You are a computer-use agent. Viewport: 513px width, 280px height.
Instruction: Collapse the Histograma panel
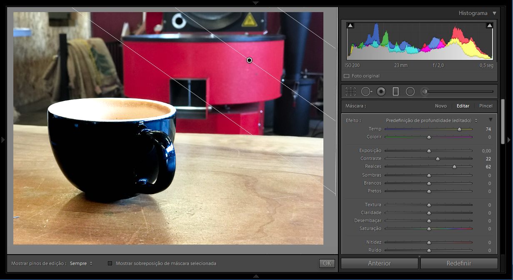point(494,13)
